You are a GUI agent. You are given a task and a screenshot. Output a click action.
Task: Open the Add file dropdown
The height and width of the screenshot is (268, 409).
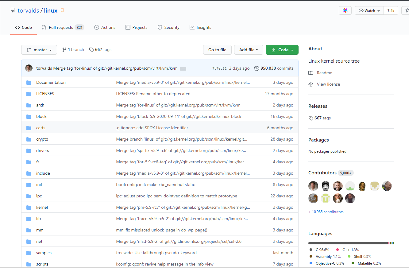point(249,50)
